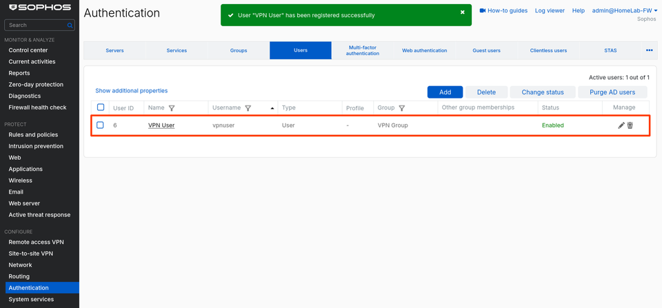Open the Group column filter icon
This screenshot has height=308, width=662.
pos(402,108)
